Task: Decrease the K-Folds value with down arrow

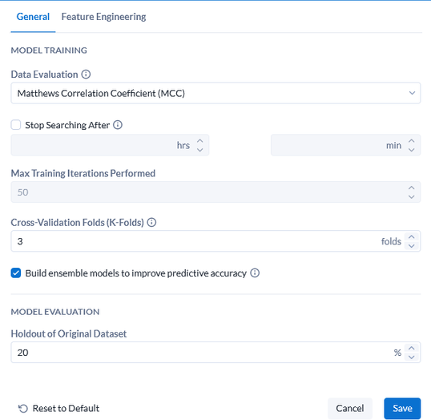Action: (x=411, y=245)
